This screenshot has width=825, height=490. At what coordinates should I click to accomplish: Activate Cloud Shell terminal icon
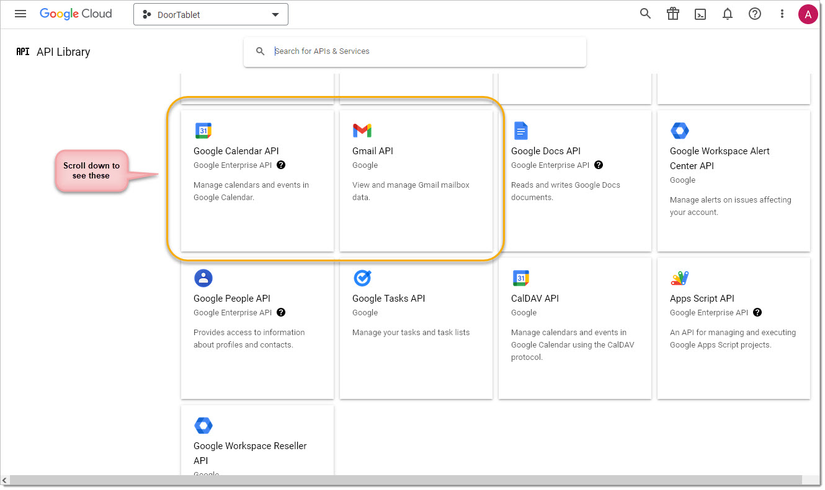click(x=700, y=14)
